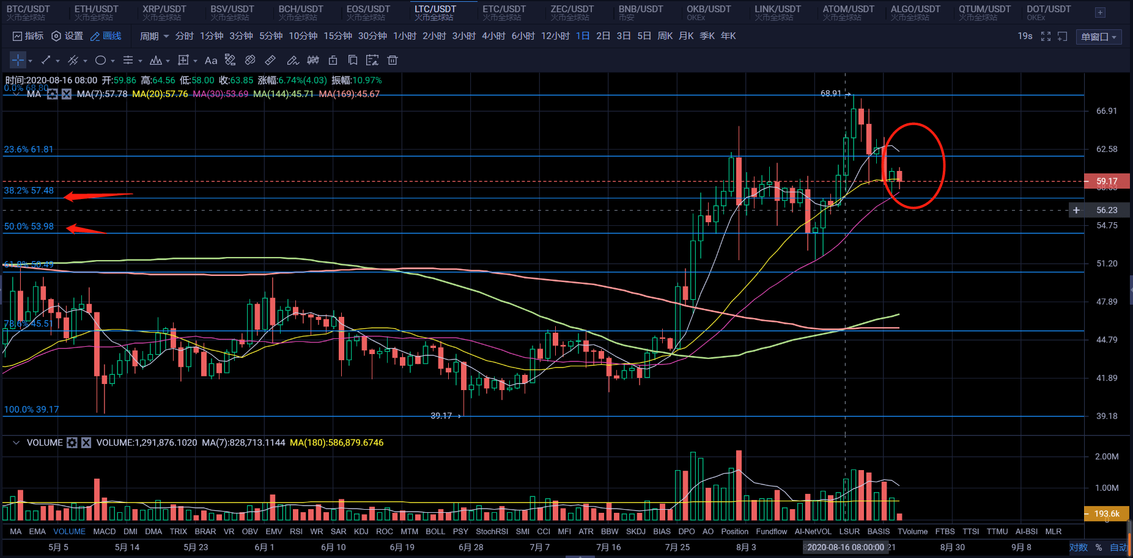
Task: Toggle the 画线 drawing toolbar
Action: tap(106, 36)
